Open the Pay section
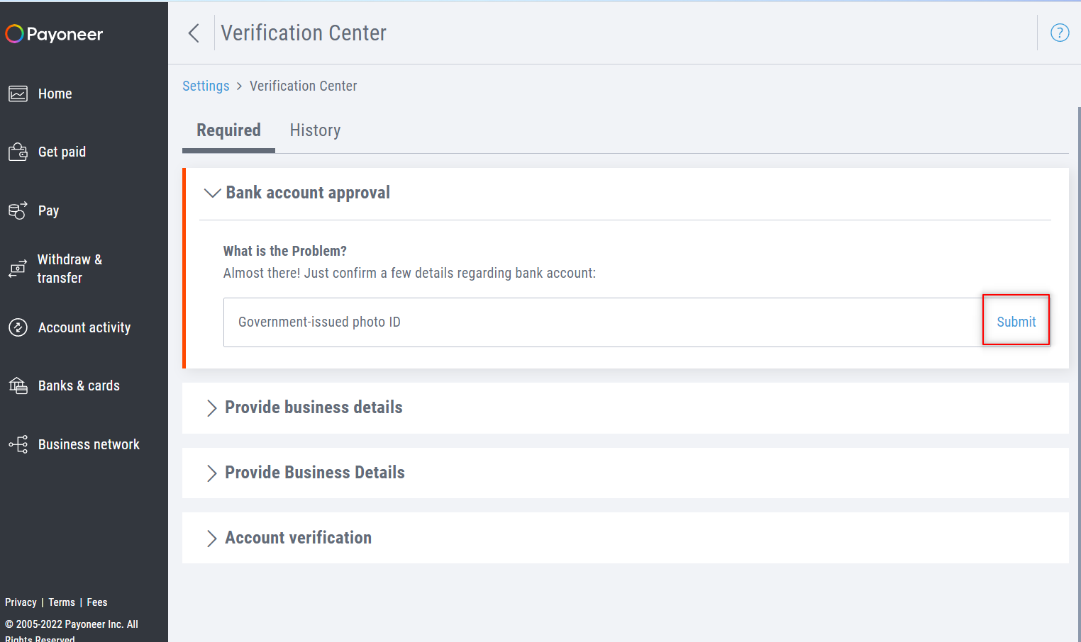 click(48, 210)
